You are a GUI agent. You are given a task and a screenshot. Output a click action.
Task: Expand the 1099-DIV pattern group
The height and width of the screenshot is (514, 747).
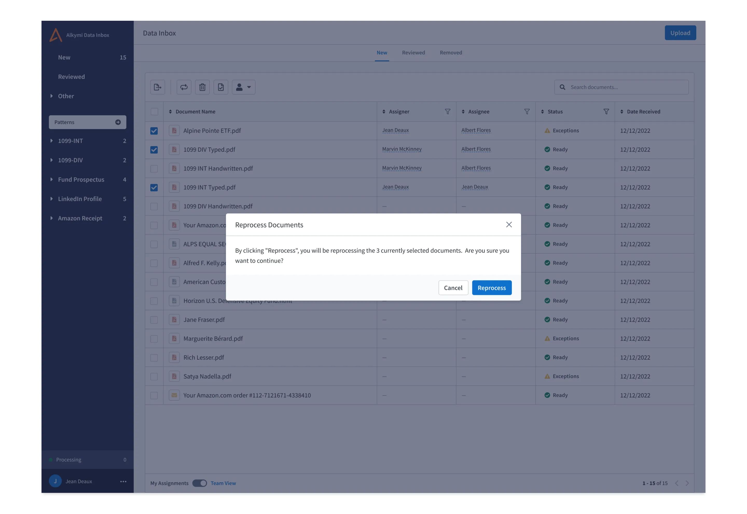pos(51,160)
